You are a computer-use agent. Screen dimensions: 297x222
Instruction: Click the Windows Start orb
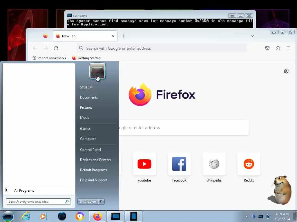tap(8, 216)
